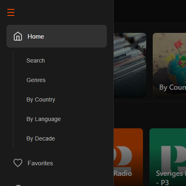Click the Home house icon
The width and height of the screenshot is (186, 186).
[18, 36]
